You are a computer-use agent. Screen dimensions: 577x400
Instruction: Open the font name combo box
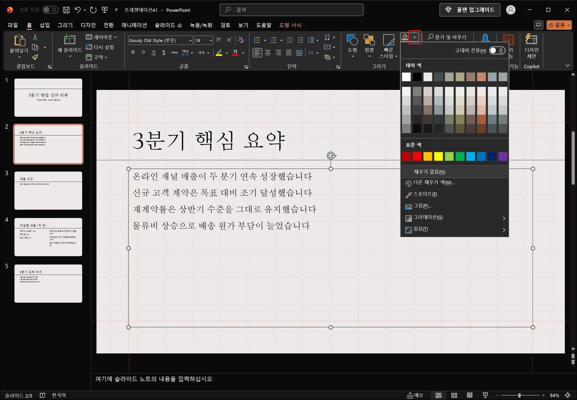160,40
